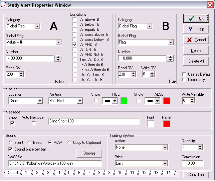
Task: Select the Beep sound option
Action: pos(29,143)
